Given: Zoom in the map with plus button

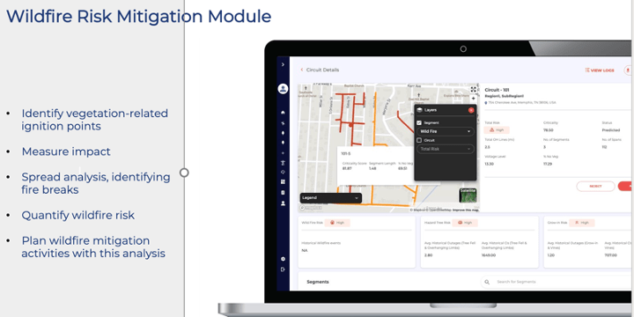Looking at the screenshot, I should coord(474,99).
